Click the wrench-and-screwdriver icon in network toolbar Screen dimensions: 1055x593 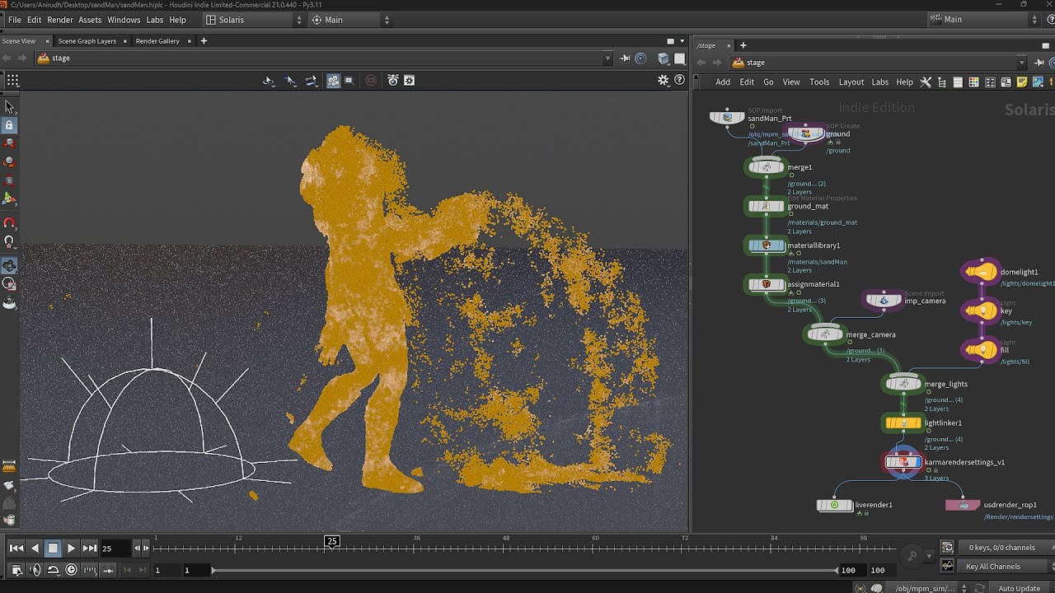click(926, 82)
